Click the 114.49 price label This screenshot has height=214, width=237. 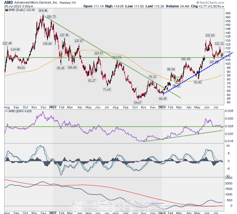[15, 49]
